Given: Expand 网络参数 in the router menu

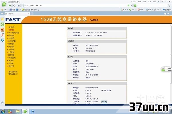Looking at the screenshot, I should coord(11,35).
